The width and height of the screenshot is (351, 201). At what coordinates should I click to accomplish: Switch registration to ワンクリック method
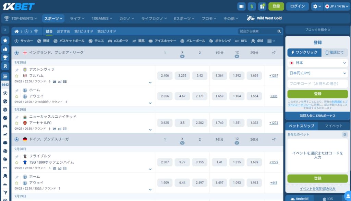coord(304,52)
